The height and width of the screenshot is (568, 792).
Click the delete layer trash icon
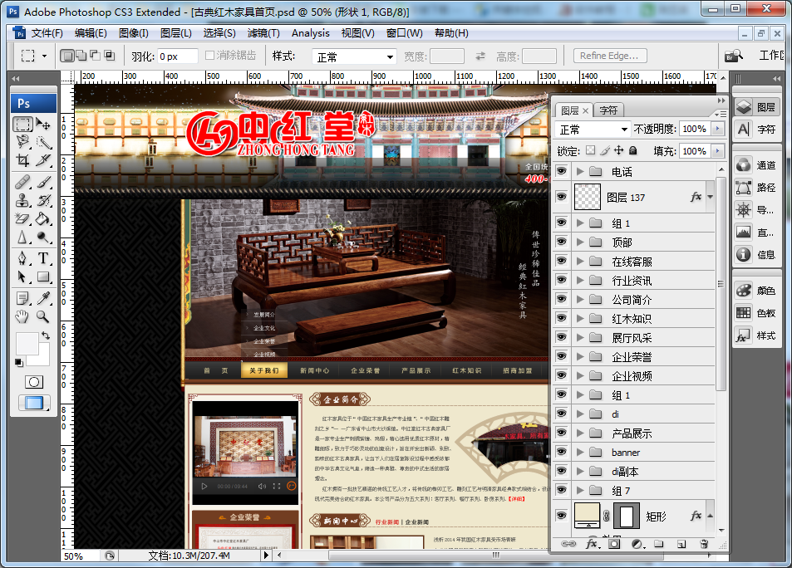[703, 544]
